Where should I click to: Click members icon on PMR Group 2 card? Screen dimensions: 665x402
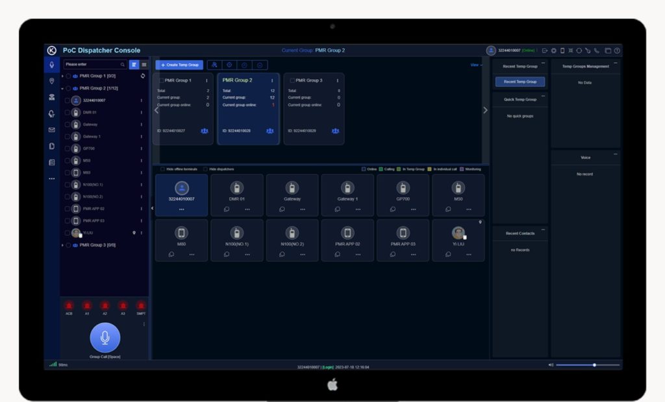pyautogui.click(x=270, y=131)
